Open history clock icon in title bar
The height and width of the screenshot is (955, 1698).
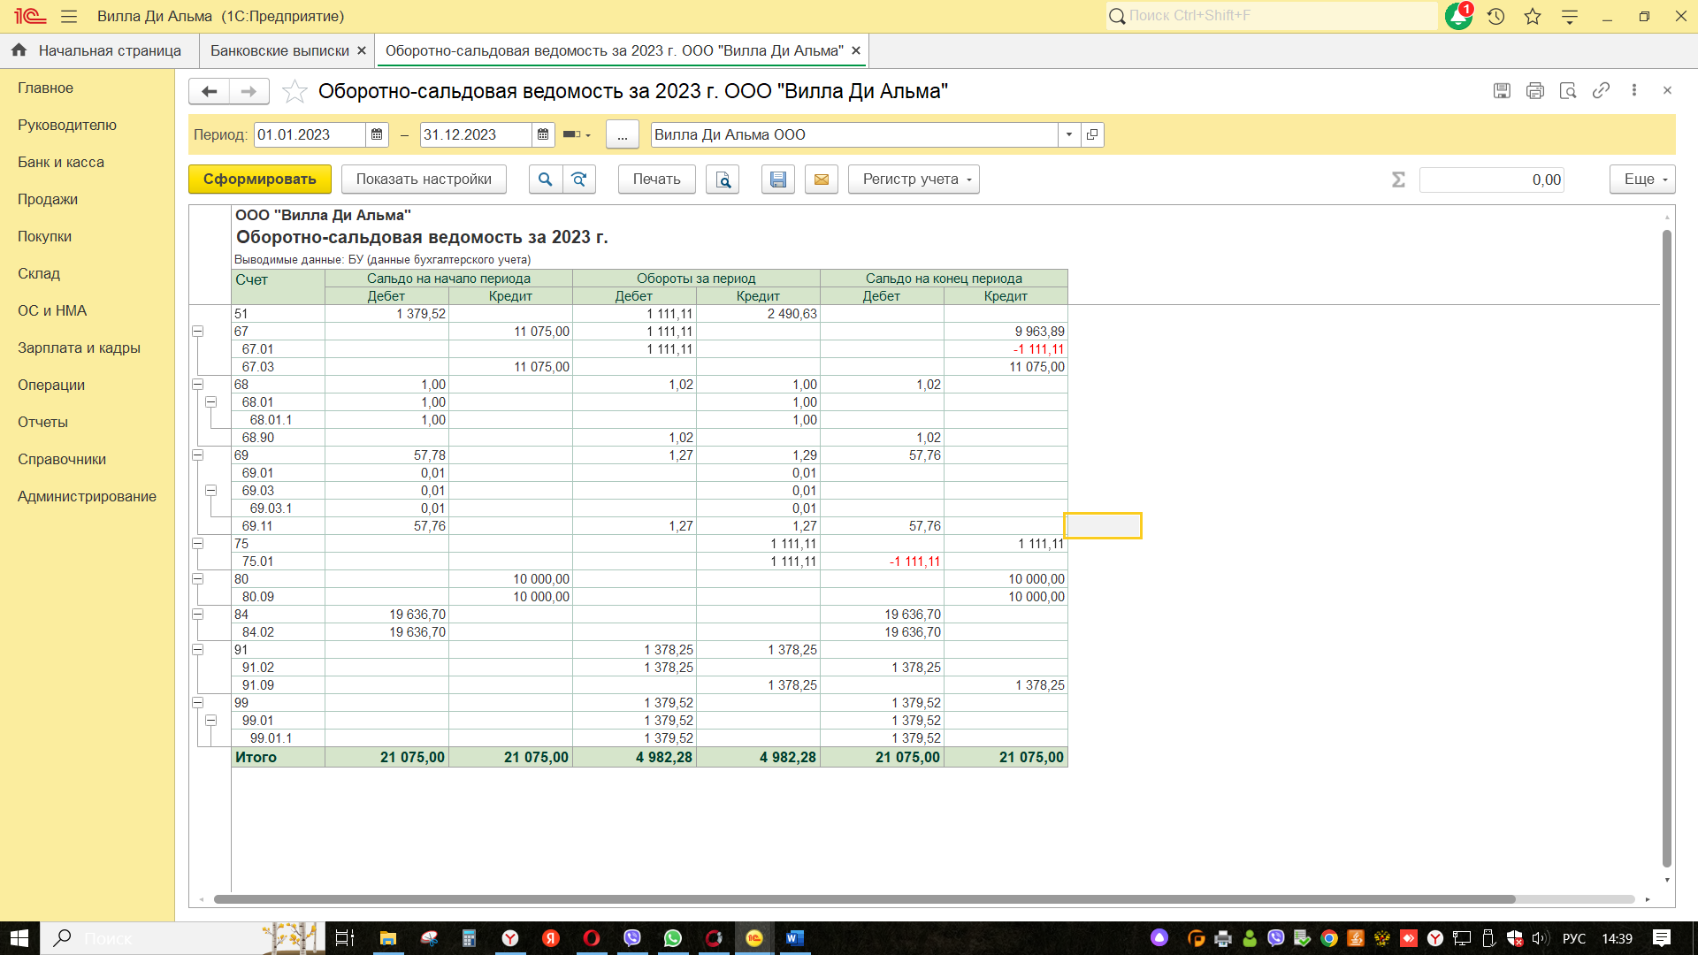(x=1496, y=17)
